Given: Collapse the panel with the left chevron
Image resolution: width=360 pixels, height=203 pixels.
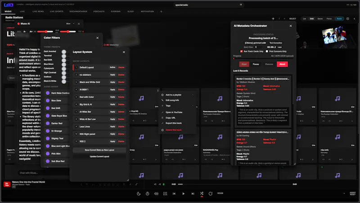Looking at the screenshot, I should [x=354, y=18].
